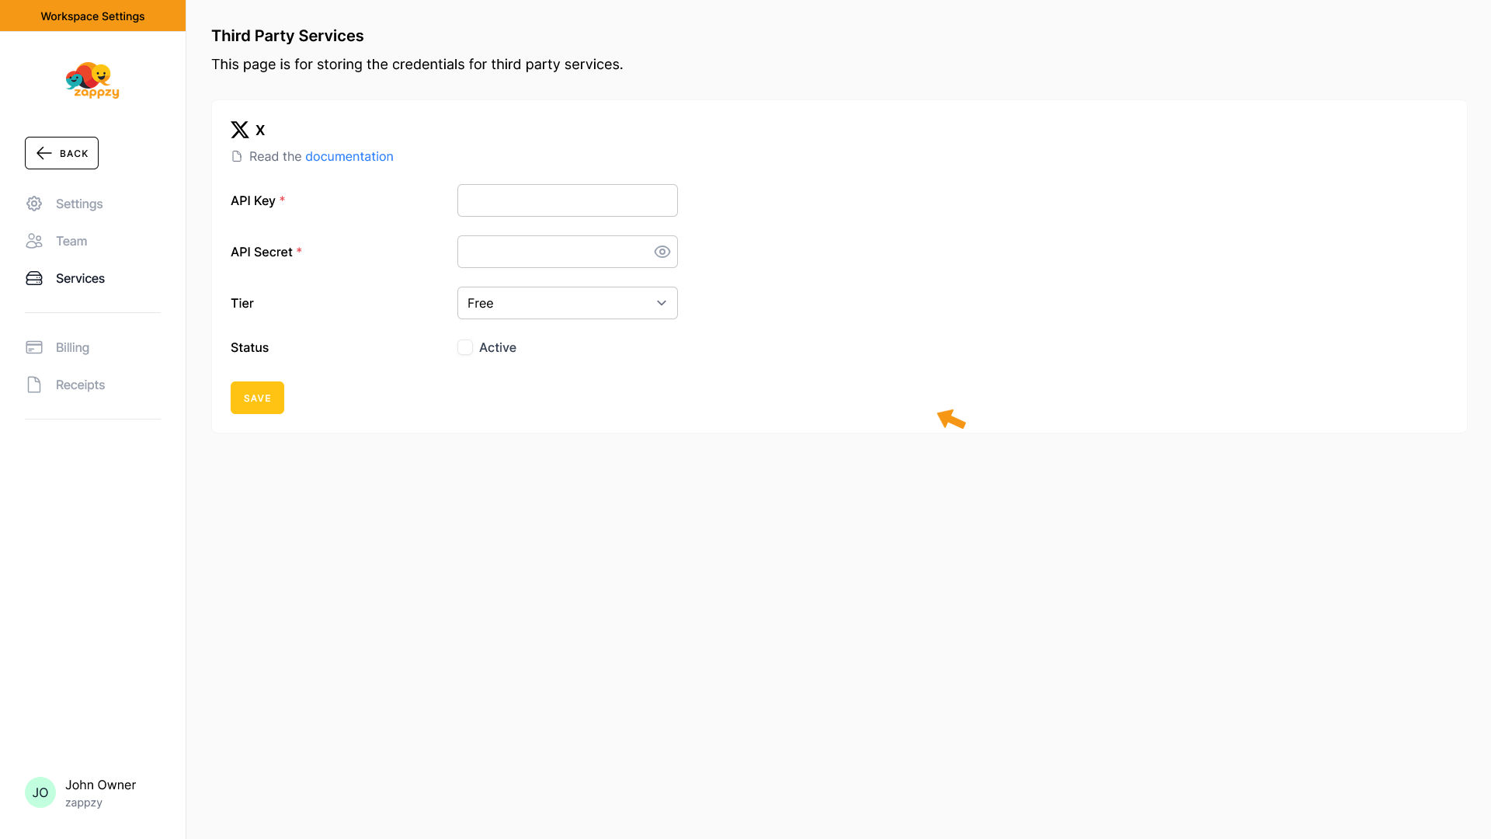1491x839 pixels.
Task: Show API Secret with eye icon
Action: 662,252
